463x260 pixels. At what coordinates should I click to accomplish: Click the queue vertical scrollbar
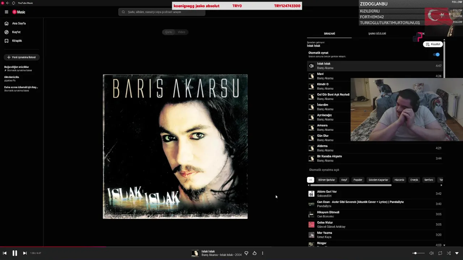point(444,60)
